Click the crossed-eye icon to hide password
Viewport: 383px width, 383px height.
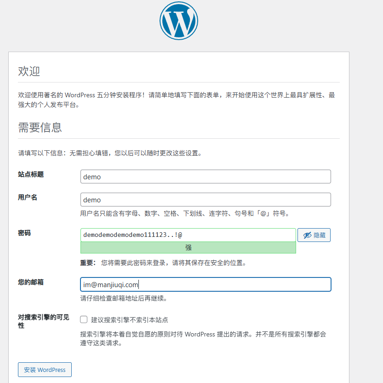point(307,235)
